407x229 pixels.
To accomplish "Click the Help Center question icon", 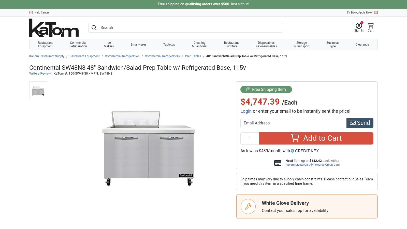I will pos(31,12).
